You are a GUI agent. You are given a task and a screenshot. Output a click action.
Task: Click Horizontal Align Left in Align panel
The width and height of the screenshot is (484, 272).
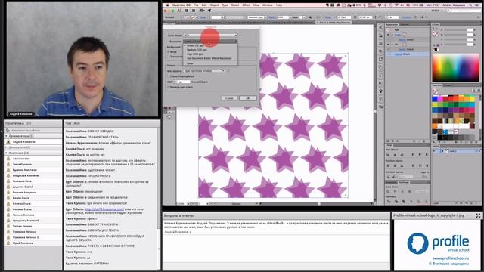pyautogui.click(x=388, y=154)
